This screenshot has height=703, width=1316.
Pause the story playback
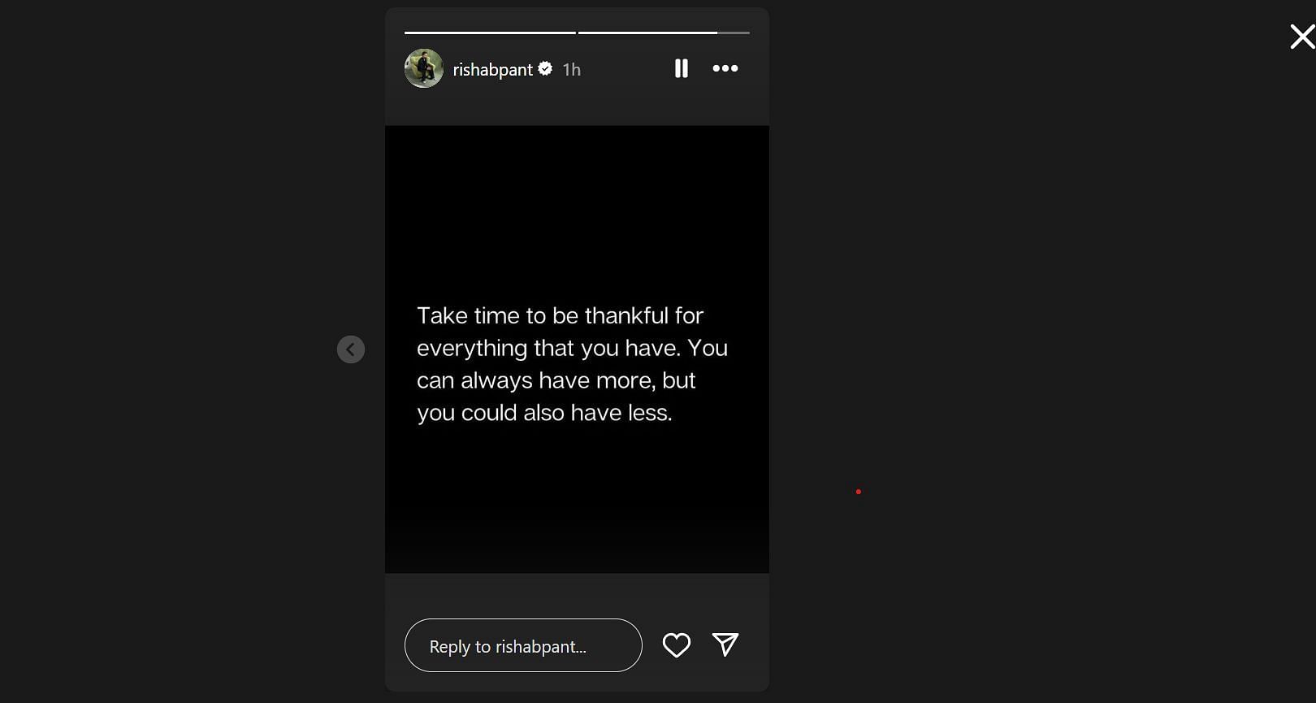pos(682,68)
